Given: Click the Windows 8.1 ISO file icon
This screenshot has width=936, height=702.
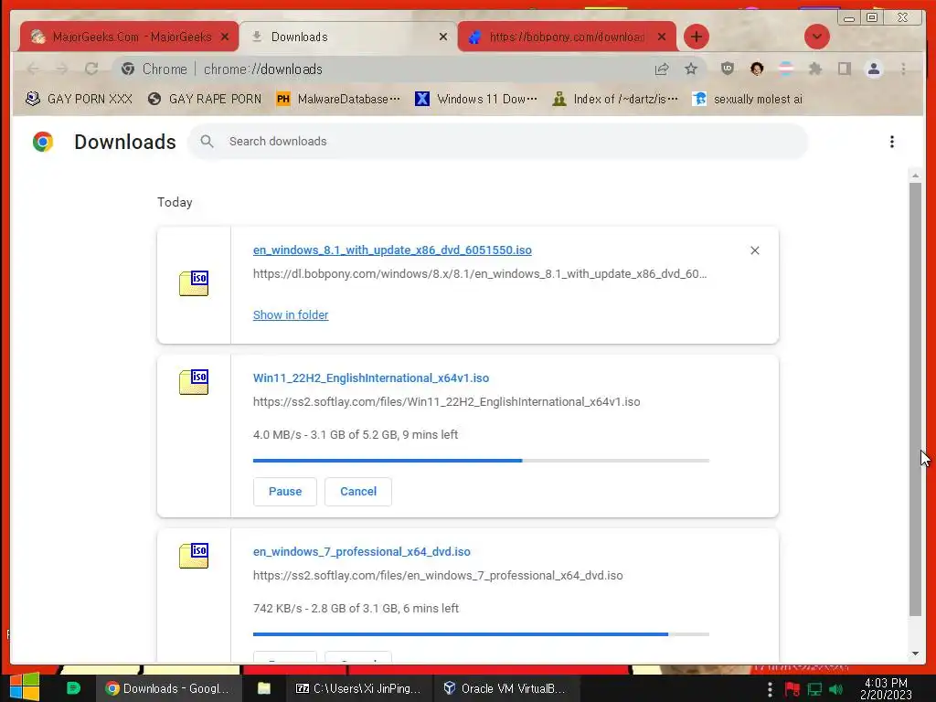Looking at the screenshot, I should click(x=194, y=283).
